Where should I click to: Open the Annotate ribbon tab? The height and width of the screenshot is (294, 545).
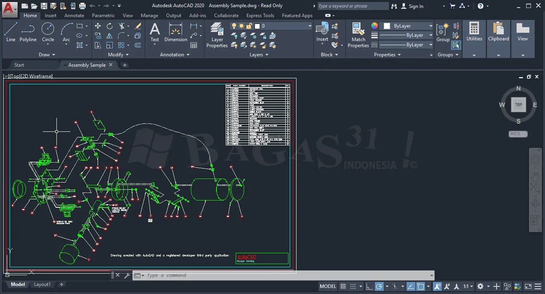click(x=74, y=16)
